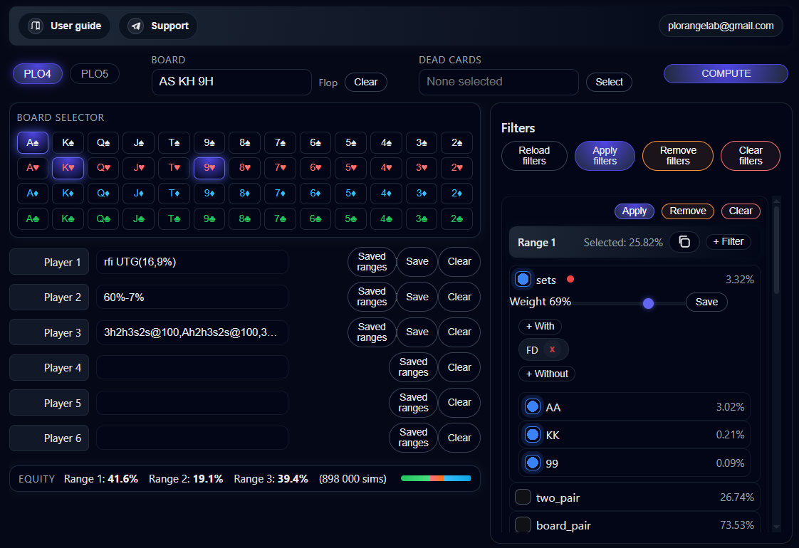Expand the + With condition for sets
Image resolution: width=799 pixels, height=548 pixels.
540,326
